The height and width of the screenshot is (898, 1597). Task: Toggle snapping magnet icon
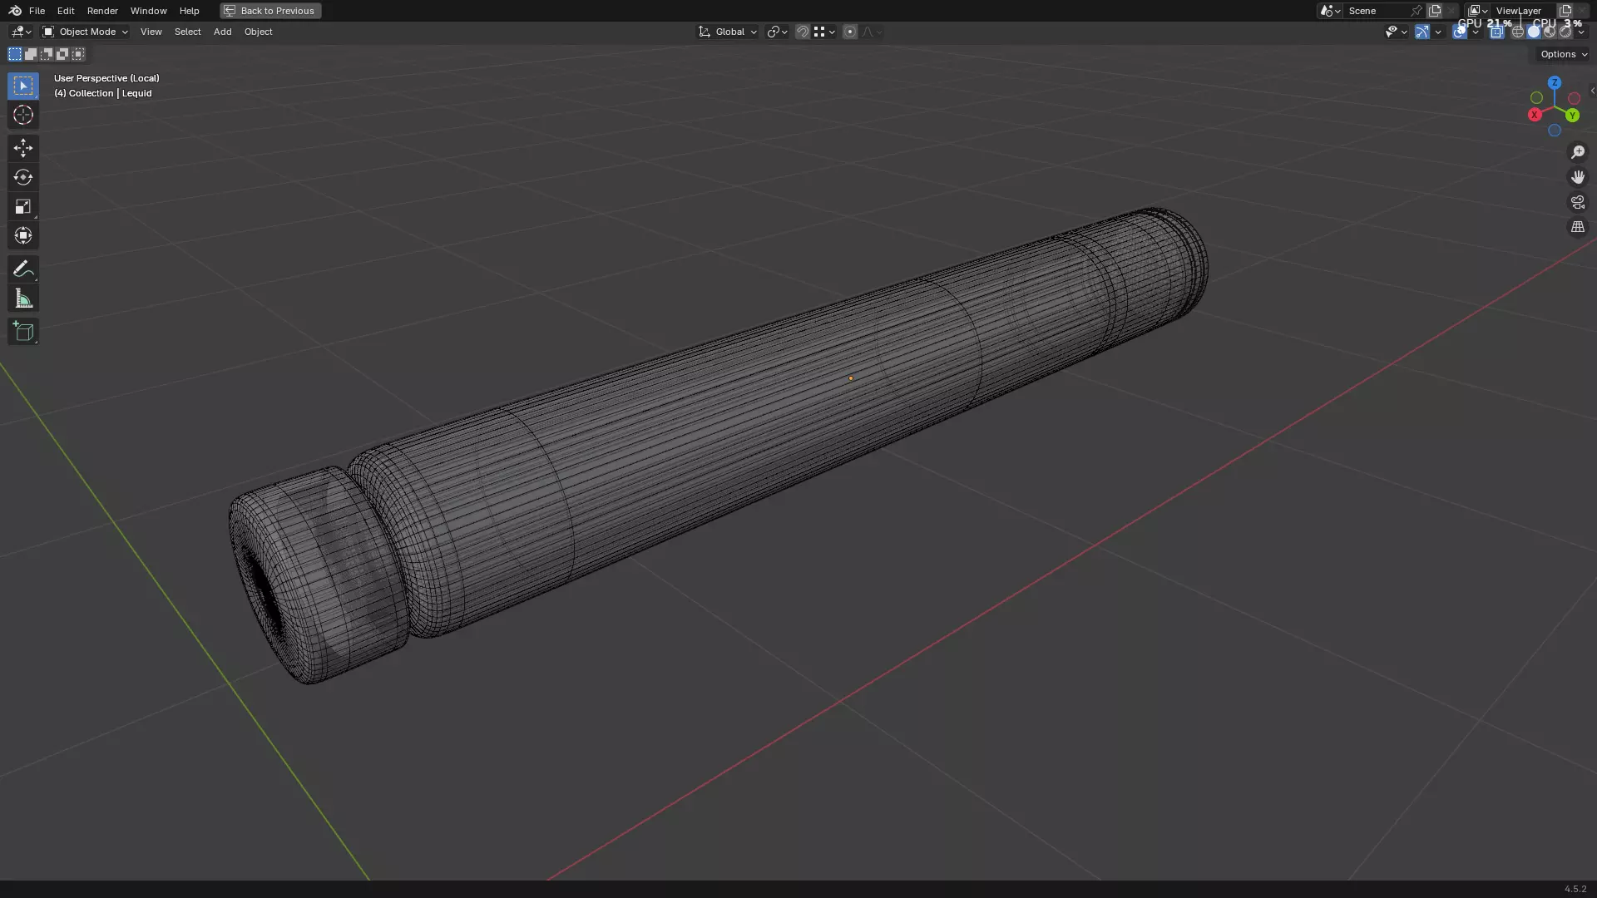803,32
